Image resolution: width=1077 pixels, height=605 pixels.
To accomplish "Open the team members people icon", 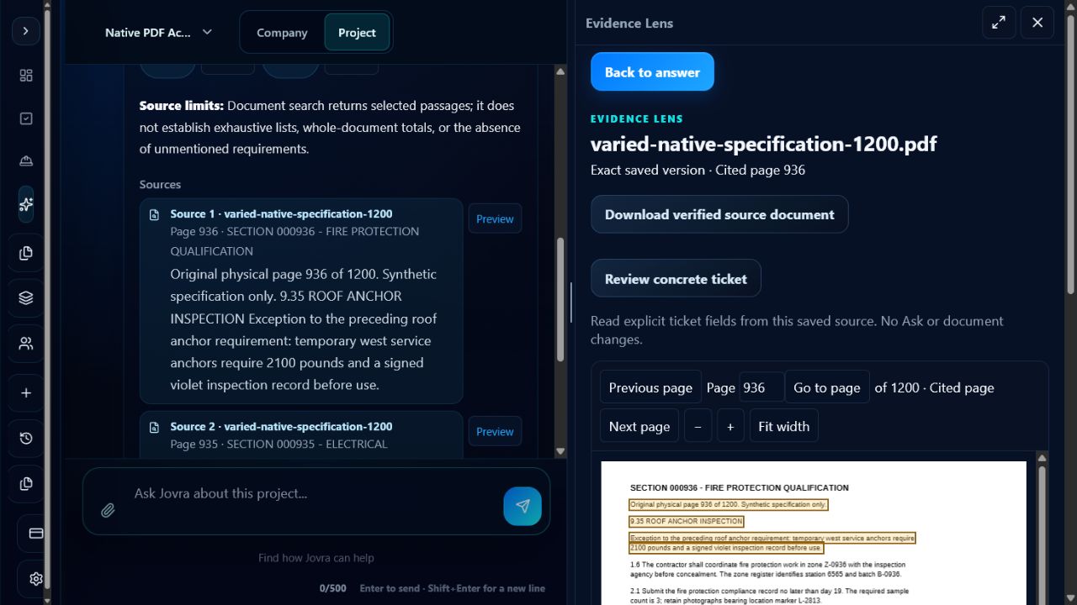I will pos(26,344).
